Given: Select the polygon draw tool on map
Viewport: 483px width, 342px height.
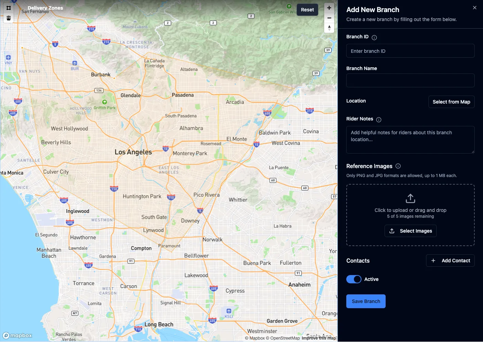Looking at the screenshot, I should [9, 8].
